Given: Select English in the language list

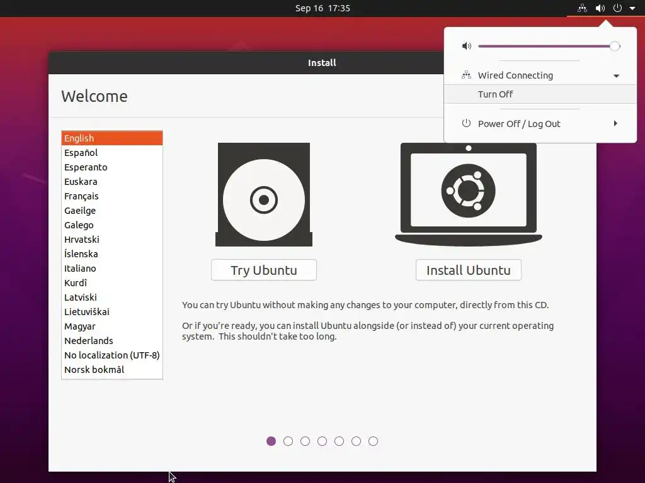Looking at the screenshot, I should [x=112, y=138].
